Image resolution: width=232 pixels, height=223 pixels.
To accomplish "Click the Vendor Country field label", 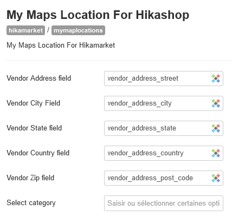I will [38, 153].
